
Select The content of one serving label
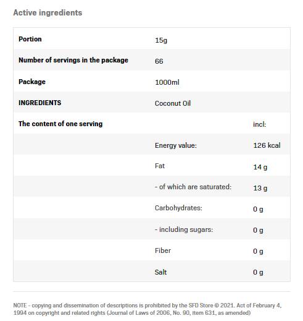click(60, 124)
